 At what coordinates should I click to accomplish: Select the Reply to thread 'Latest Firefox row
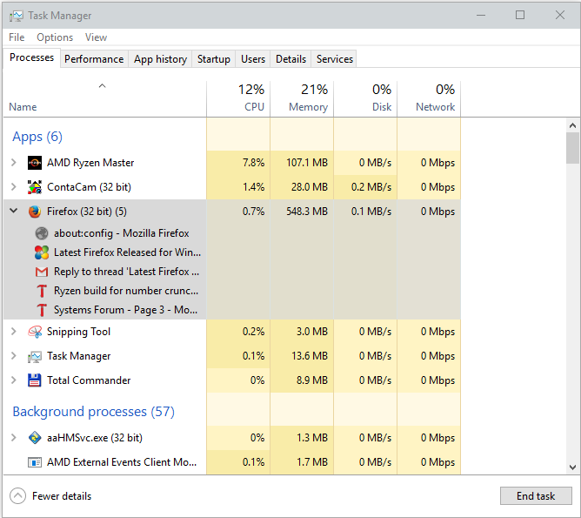coord(232,272)
